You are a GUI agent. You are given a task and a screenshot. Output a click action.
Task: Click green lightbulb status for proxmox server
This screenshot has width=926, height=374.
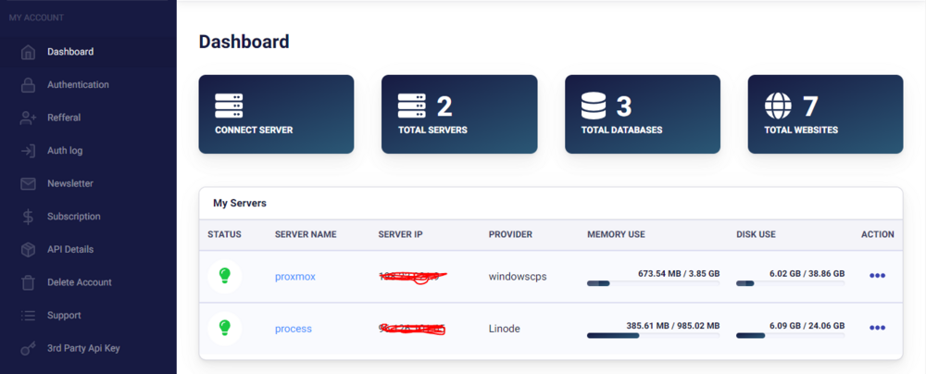tap(224, 276)
